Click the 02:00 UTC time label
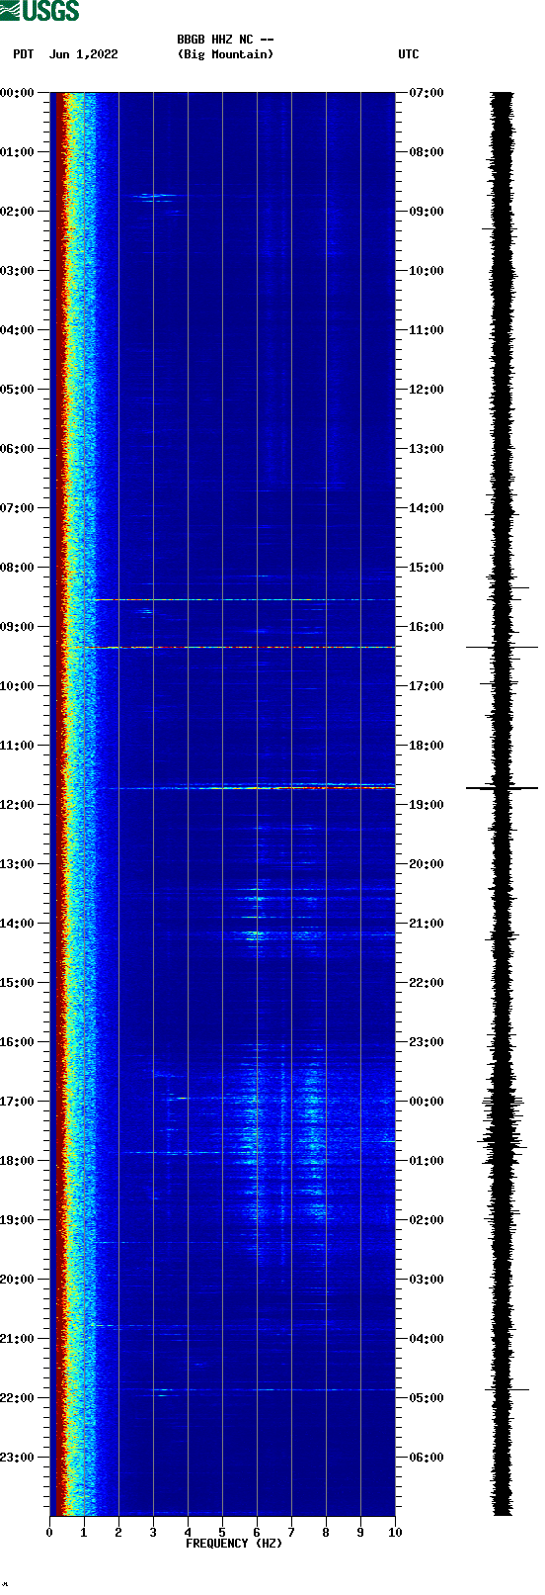 (x=427, y=1220)
